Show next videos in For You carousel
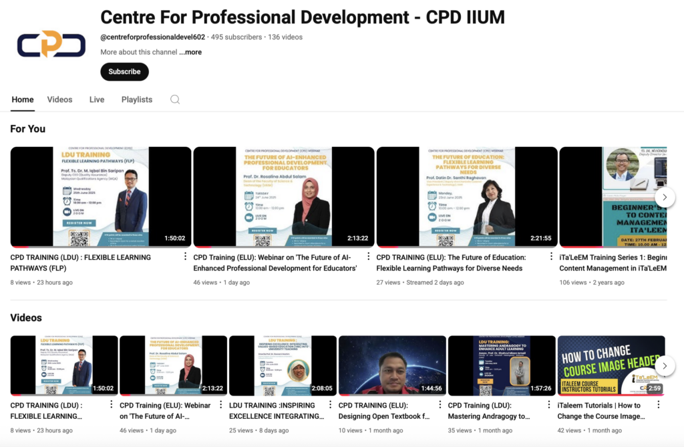This screenshot has height=447, width=684. click(665, 197)
